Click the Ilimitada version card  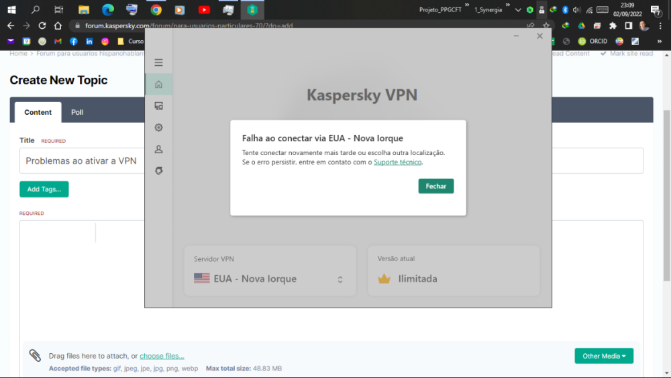coord(454,271)
